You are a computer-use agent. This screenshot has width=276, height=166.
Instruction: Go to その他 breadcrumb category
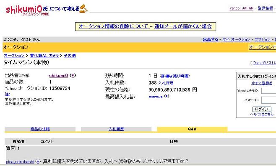coord(70,56)
